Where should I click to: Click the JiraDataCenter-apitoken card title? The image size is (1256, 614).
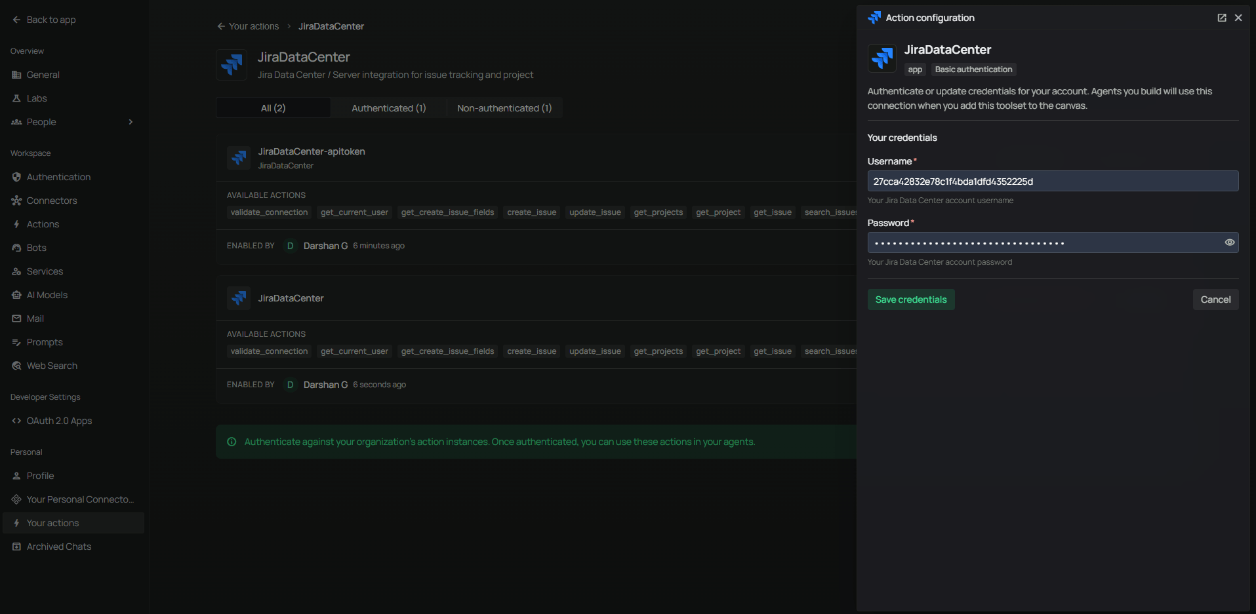tap(312, 151)
